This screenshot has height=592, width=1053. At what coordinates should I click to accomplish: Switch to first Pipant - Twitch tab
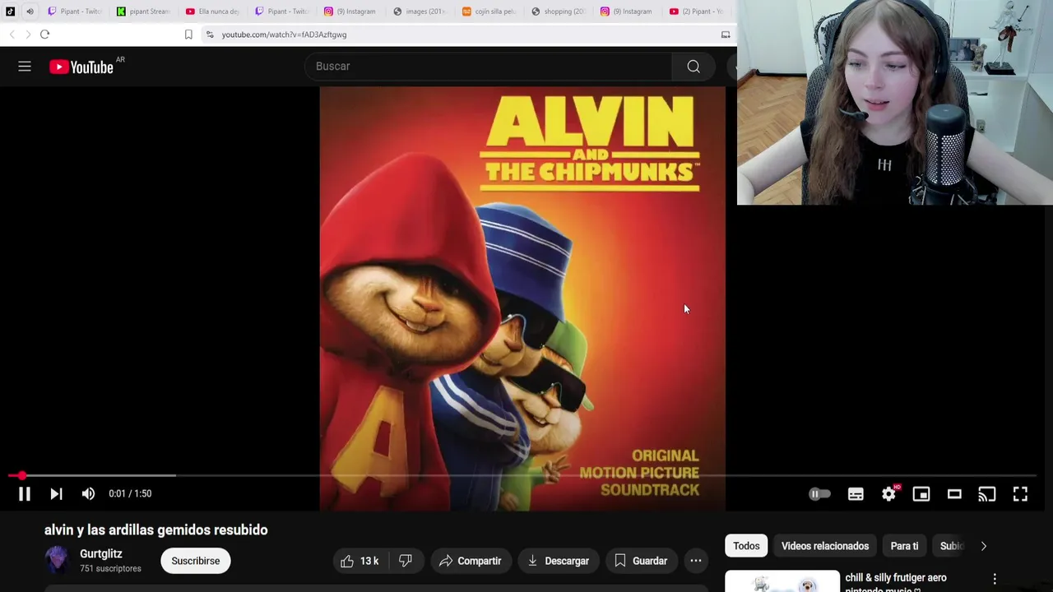[75, 12]
